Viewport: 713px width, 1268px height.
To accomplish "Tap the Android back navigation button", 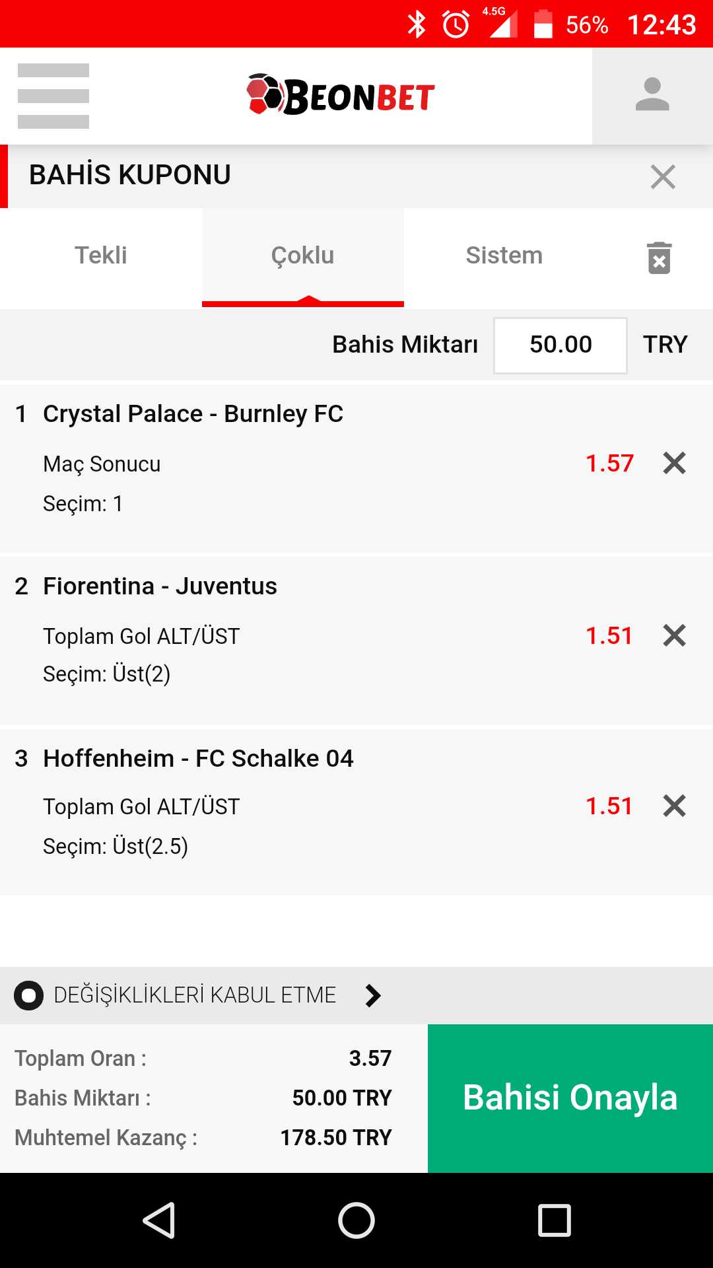I will (x=159, y=1220).
